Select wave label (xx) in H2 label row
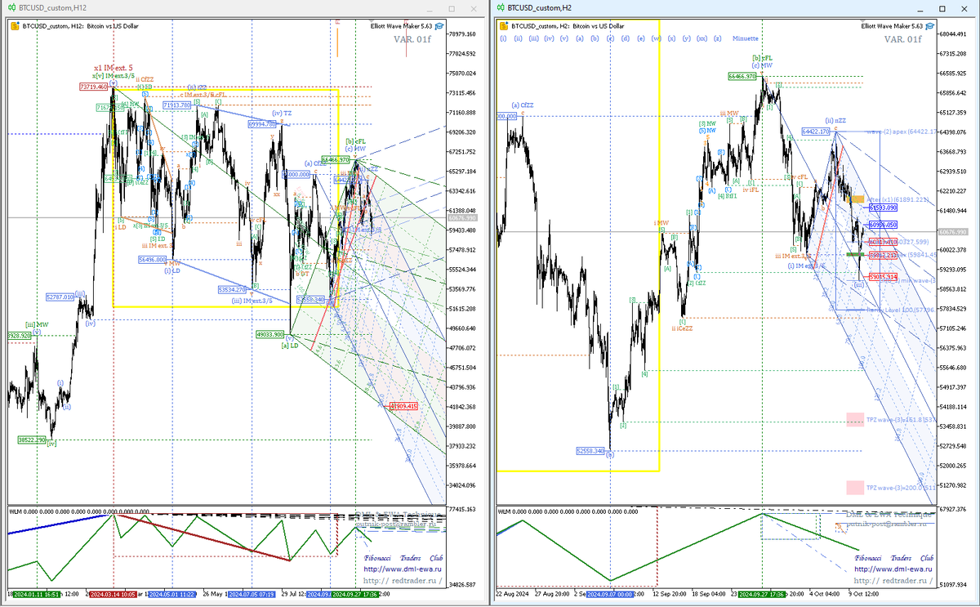The width and height of the screenshot is (980, 607). [702, 38]
